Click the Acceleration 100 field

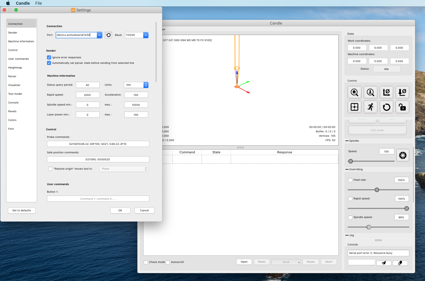[x=136, y=95]
